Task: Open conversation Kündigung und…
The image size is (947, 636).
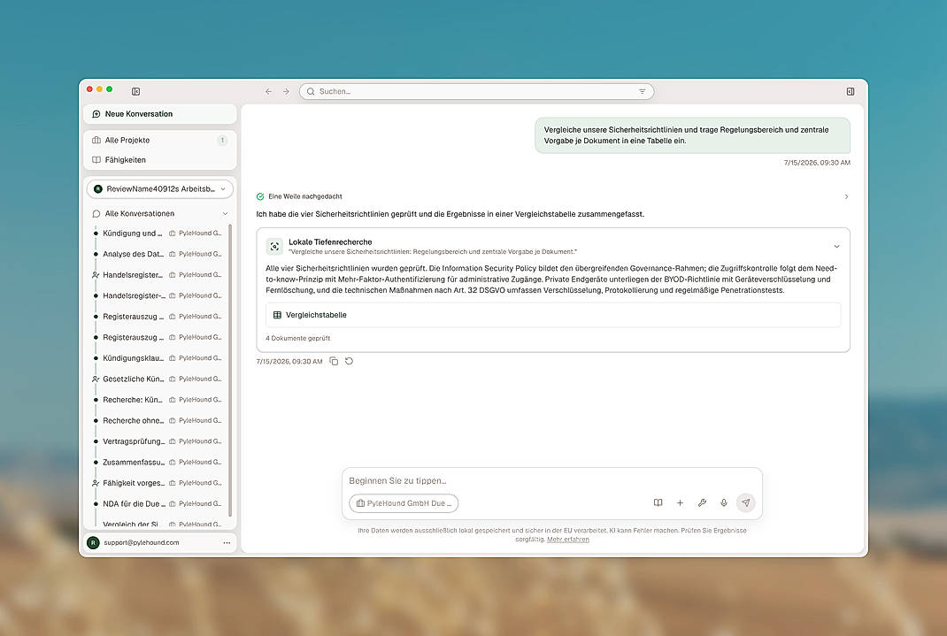Action: coord(132,234)
